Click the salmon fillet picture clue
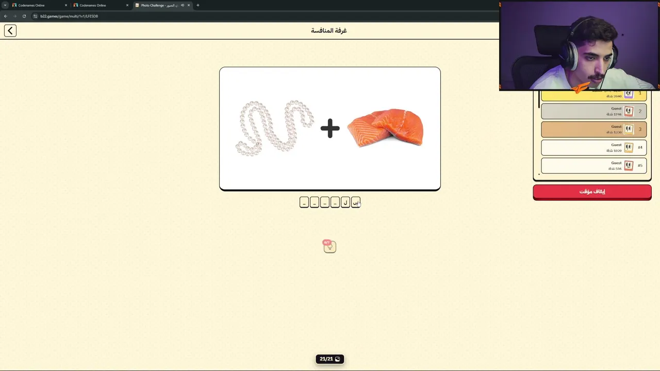660x371 pixels. coord(385,128)
